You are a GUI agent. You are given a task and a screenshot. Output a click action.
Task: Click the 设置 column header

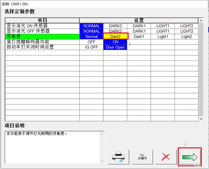(x=139, y=20)
